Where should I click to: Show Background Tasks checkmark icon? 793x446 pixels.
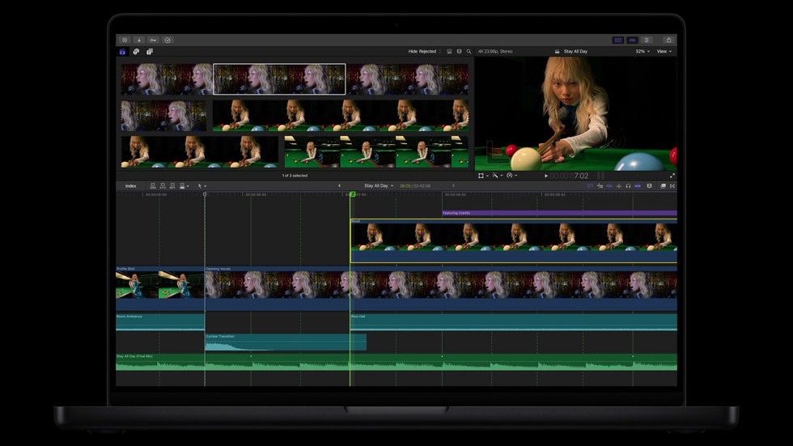168,40
